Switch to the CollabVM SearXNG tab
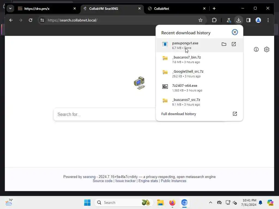The width and height of the screenshot is (279, 209). [x=112, y=8]
